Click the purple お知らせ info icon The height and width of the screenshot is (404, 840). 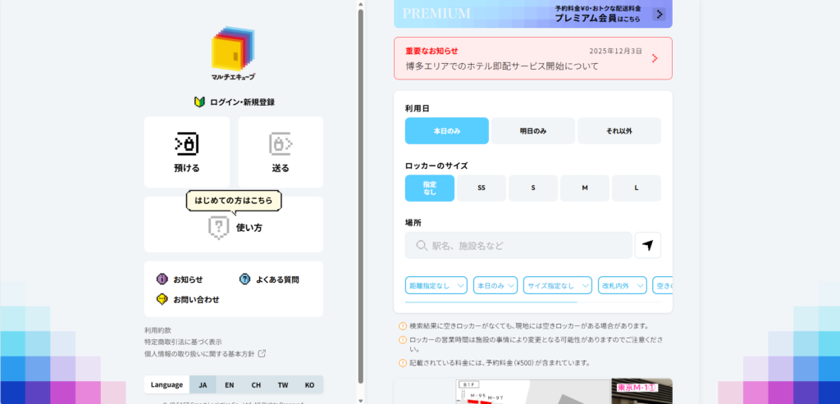pos(162,279)
